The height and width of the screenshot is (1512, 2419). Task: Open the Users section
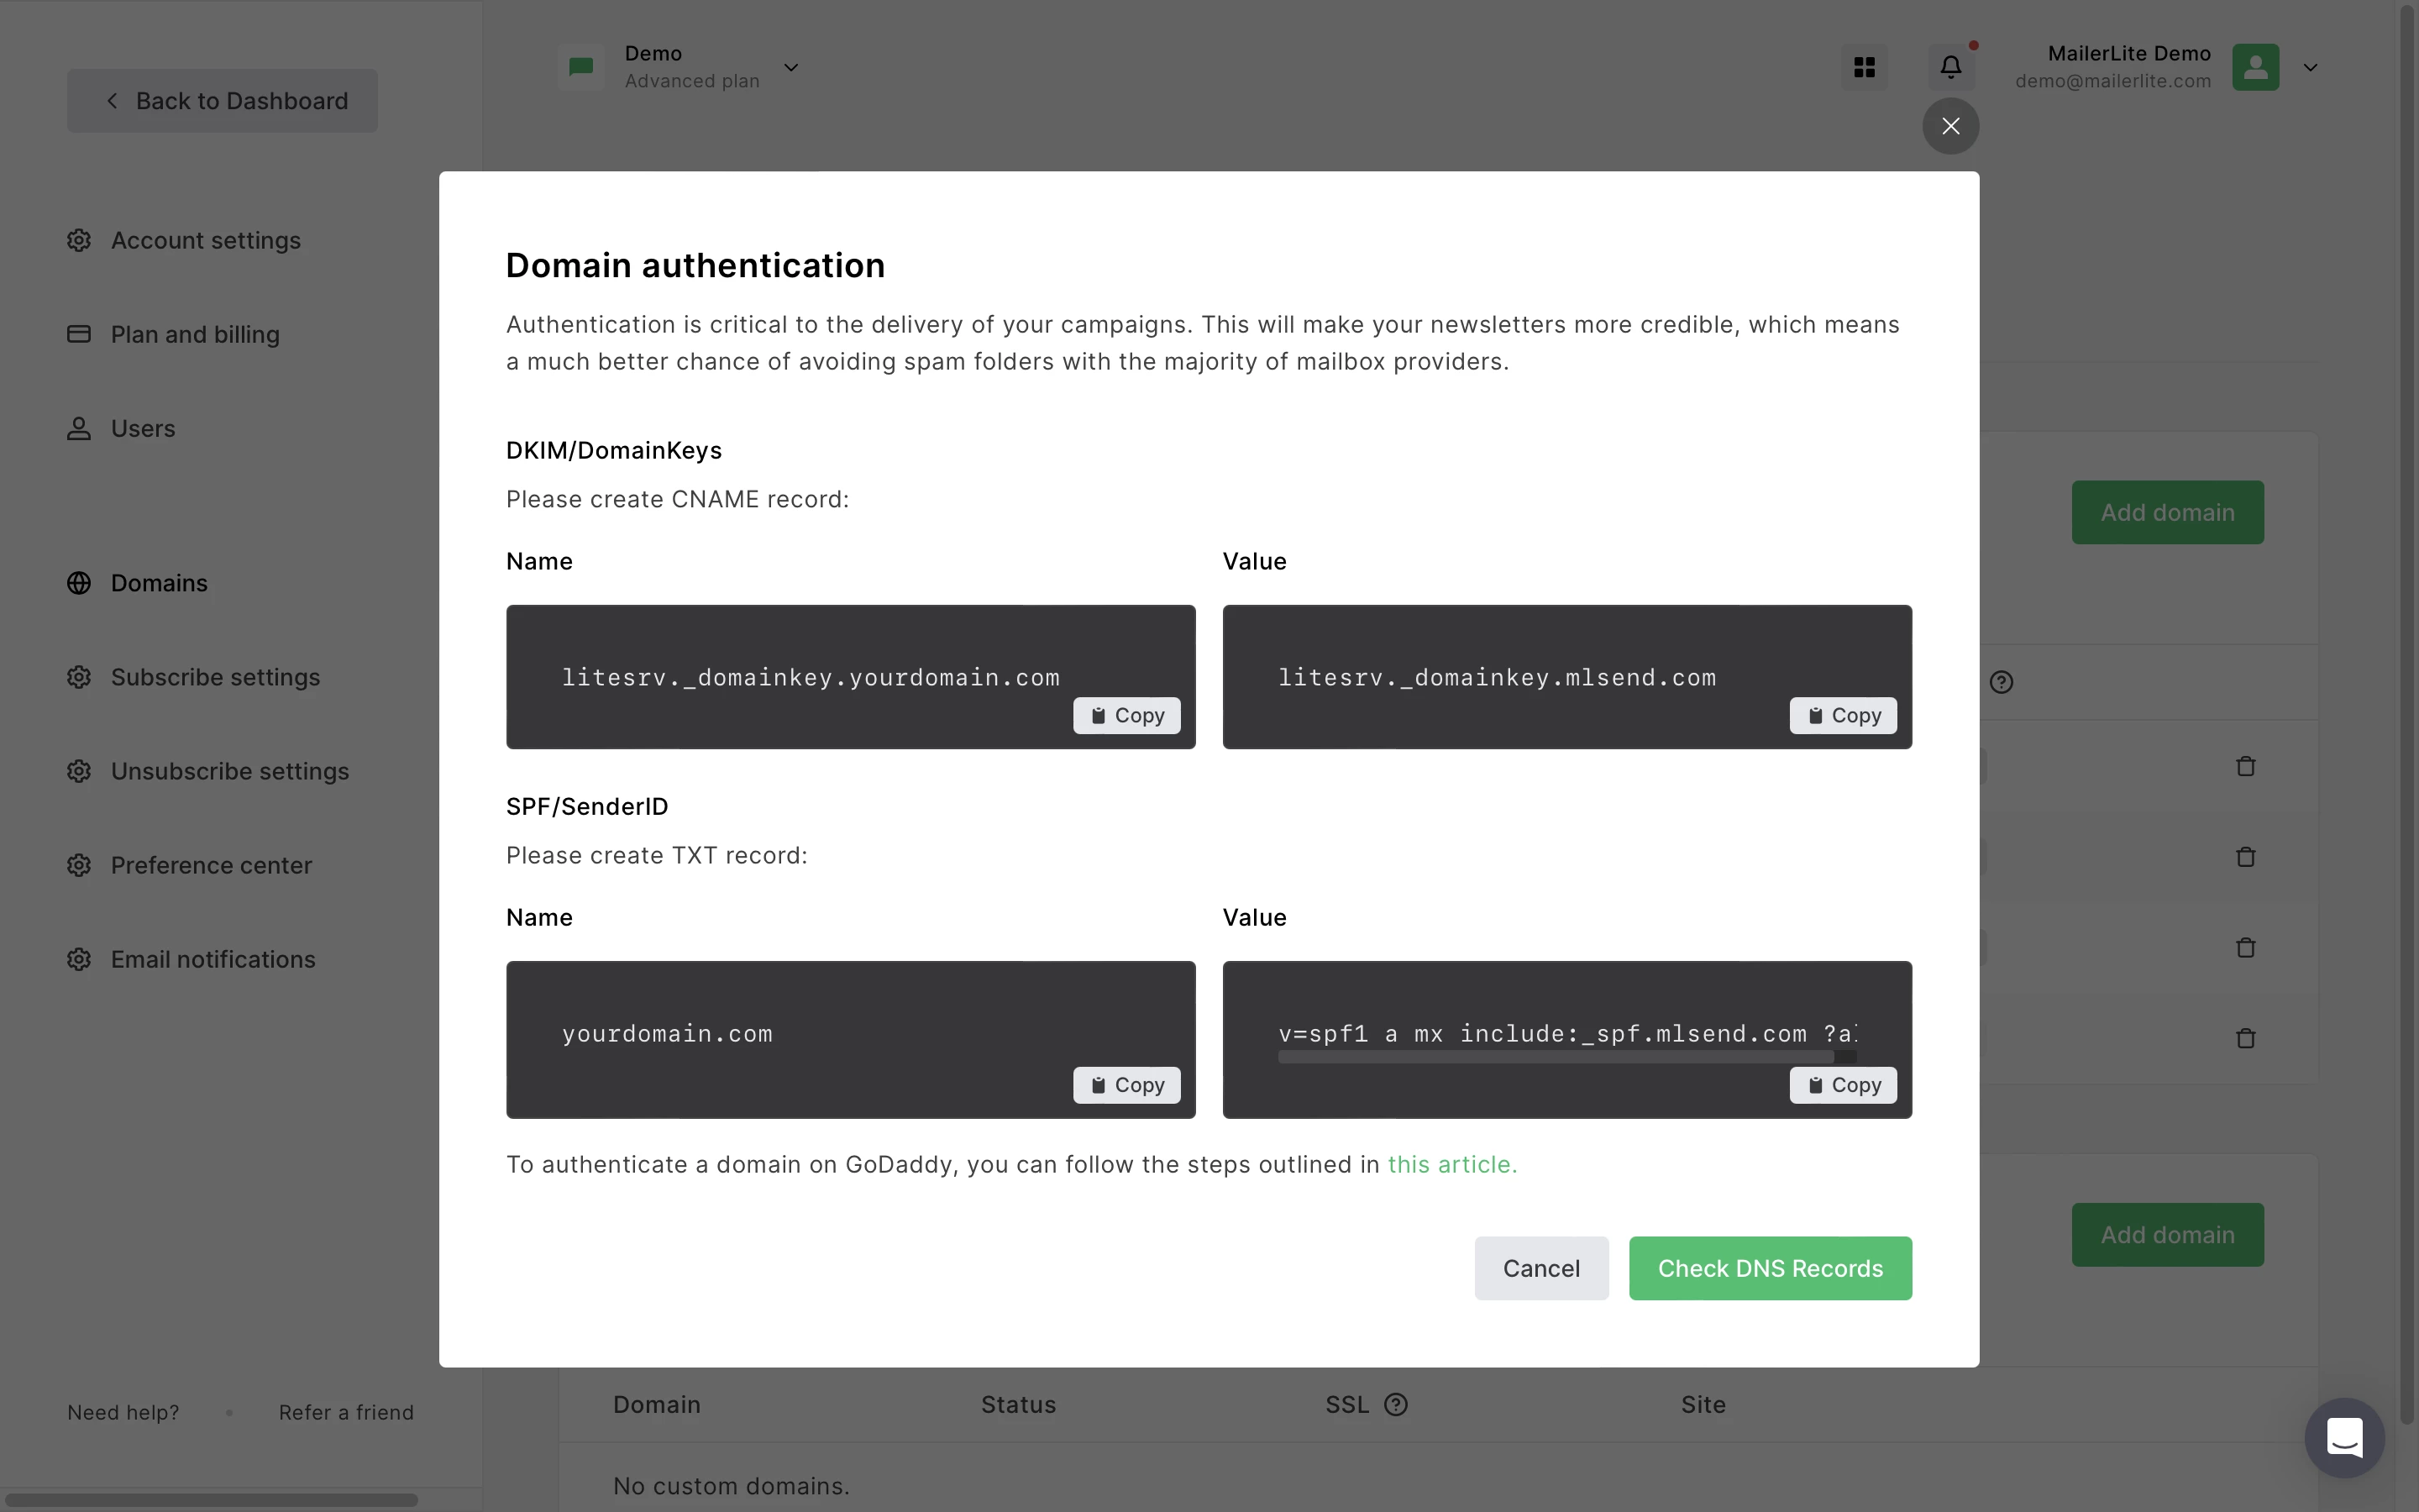pyautogui.click(x=143, y=428)
